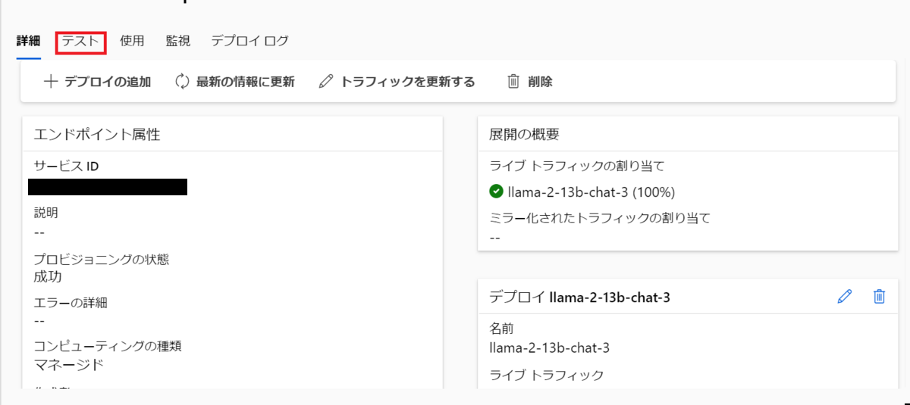
Task: Switch to the 使用 tab
Action: (132, 41)
